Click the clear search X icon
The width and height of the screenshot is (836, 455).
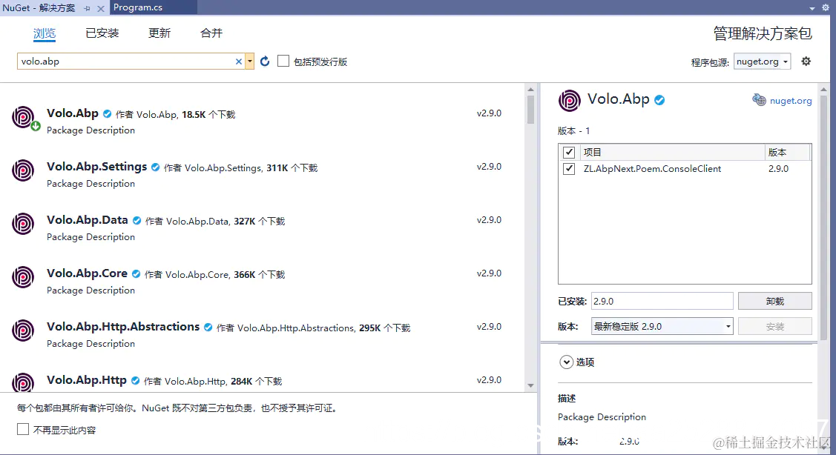[x=239, y=61]
